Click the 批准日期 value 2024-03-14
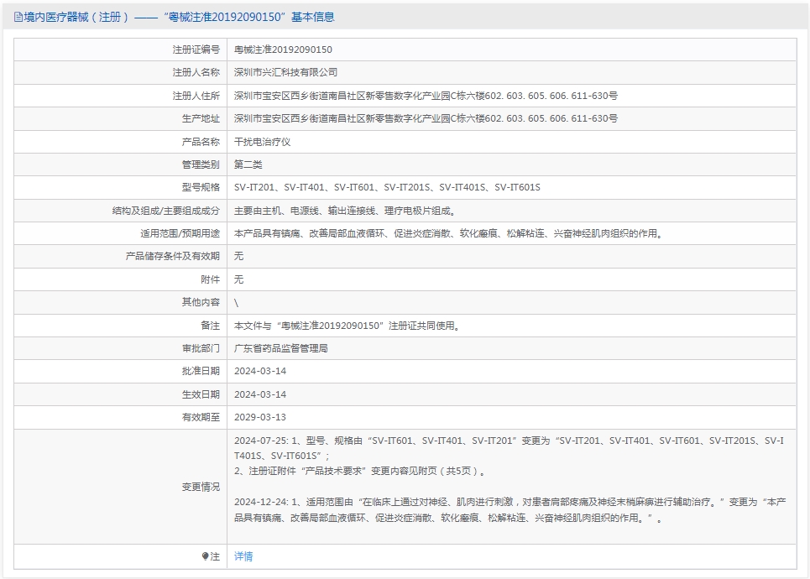This screenshot has height=579, width=810. (x=260, y=371)
